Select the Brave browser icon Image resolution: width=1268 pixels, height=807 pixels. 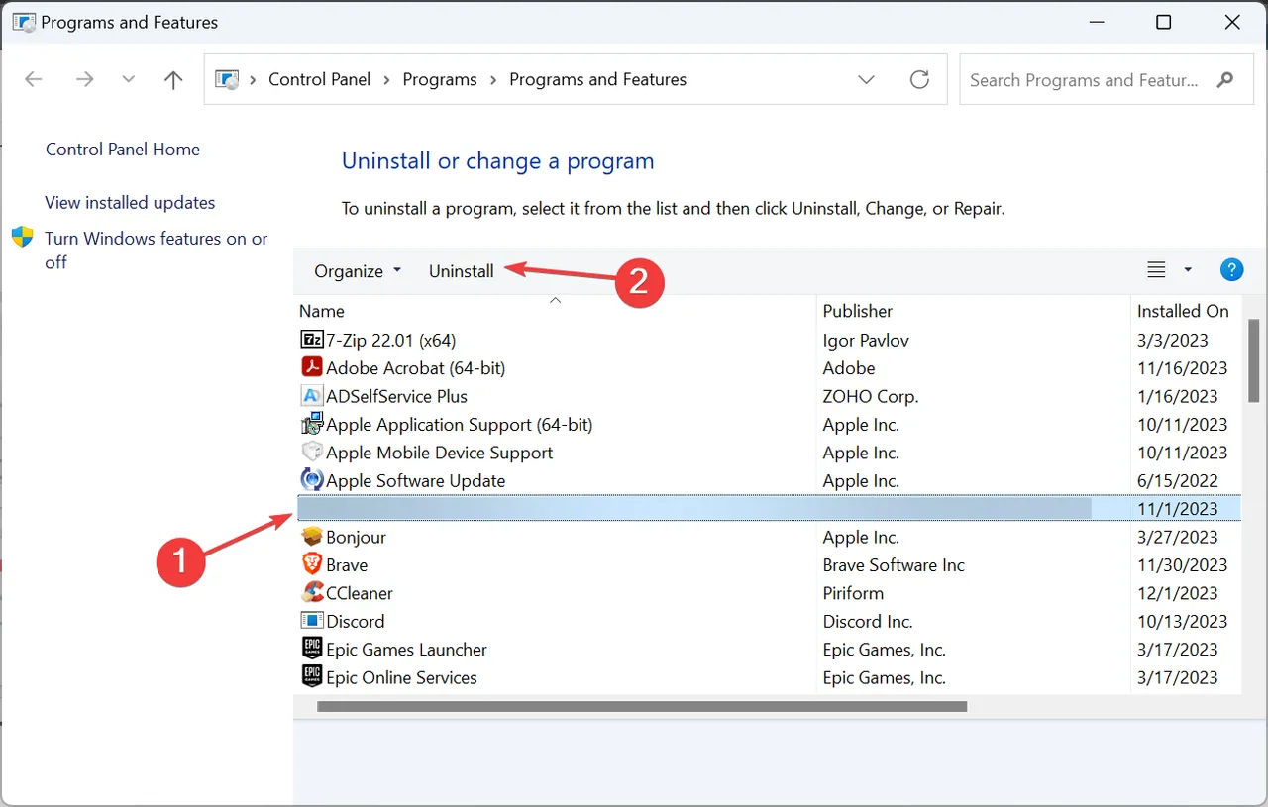pos(311,565)
